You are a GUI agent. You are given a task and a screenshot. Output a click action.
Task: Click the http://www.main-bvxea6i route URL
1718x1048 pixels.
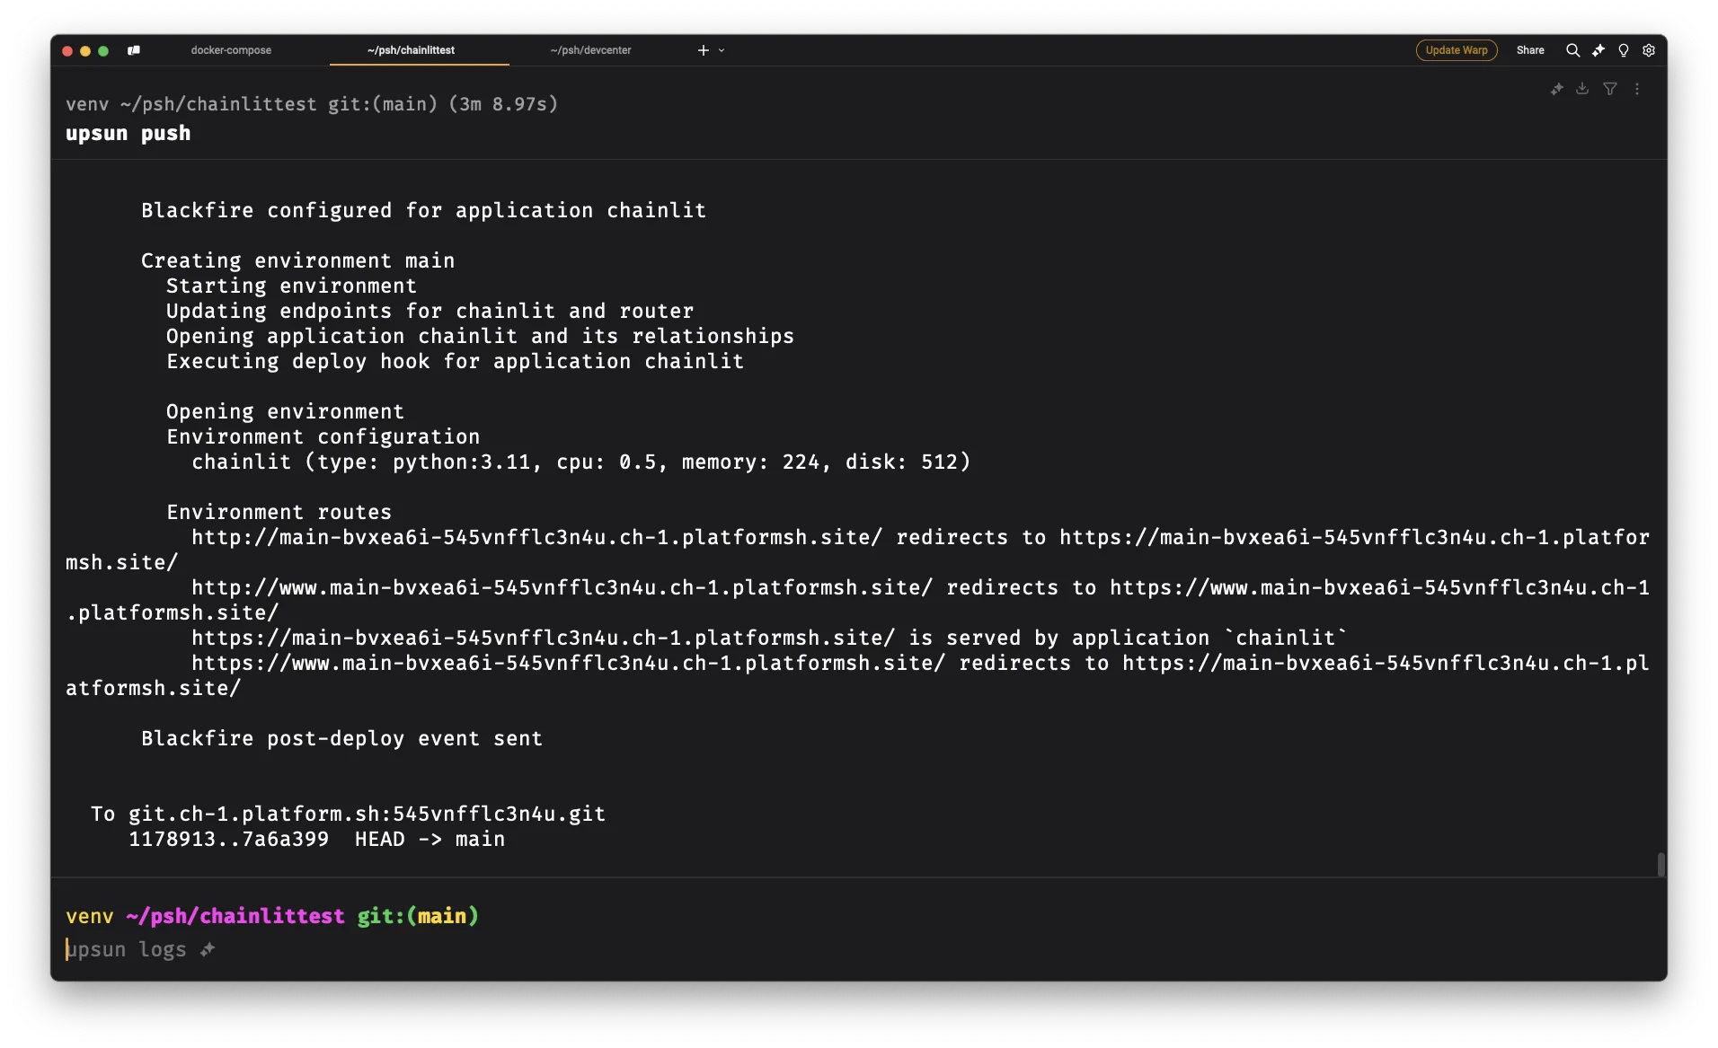(562, 587)
